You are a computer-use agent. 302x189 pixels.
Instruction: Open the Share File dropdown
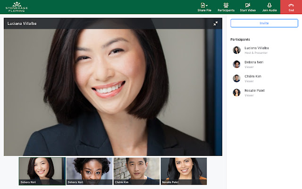pyautogui.click(x=204, y=7)
